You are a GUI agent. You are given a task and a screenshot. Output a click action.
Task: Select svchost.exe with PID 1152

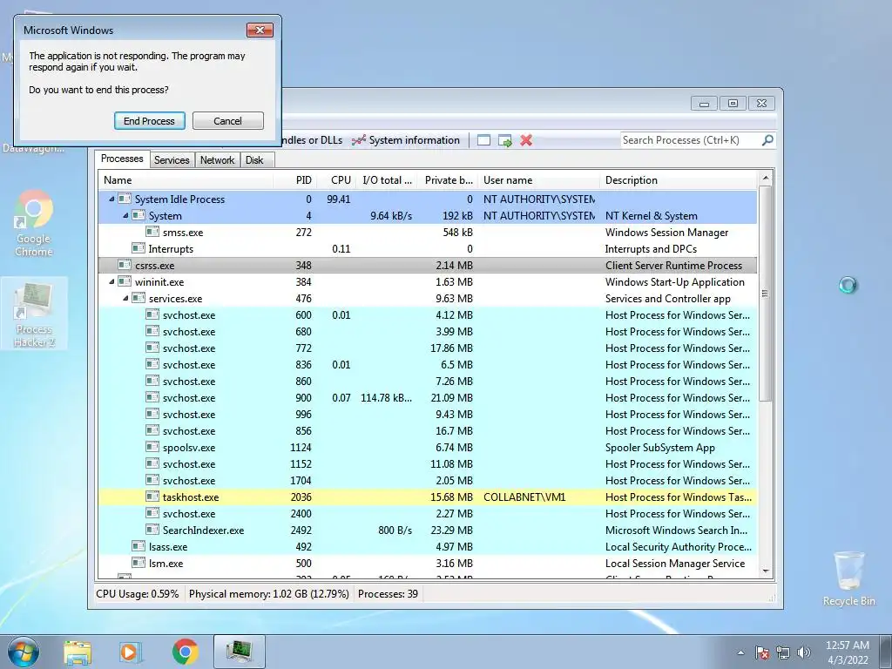click(x=428, y=464)
